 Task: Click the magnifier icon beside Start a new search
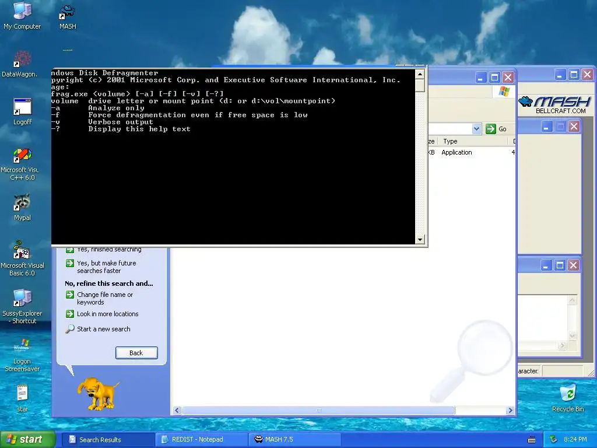70,329
